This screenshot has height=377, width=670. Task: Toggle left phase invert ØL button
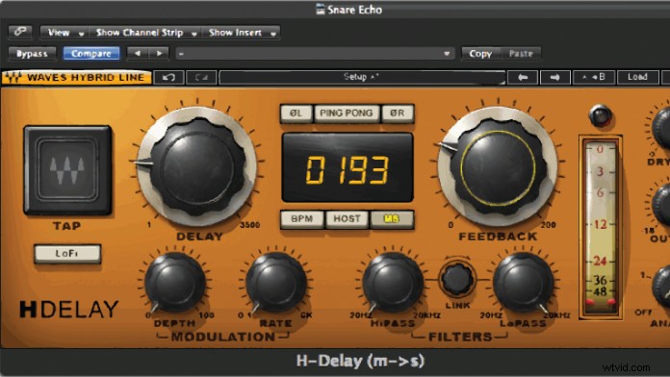pos(296,113)
